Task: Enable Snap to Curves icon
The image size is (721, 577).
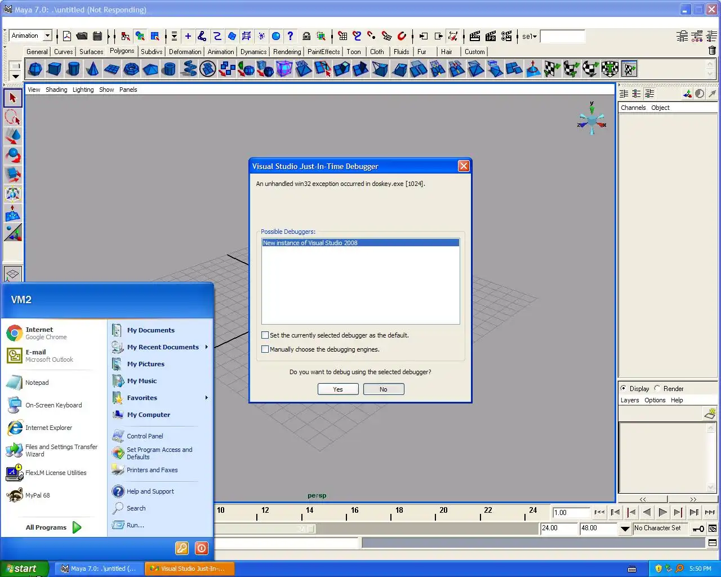Action: [357, 36]
